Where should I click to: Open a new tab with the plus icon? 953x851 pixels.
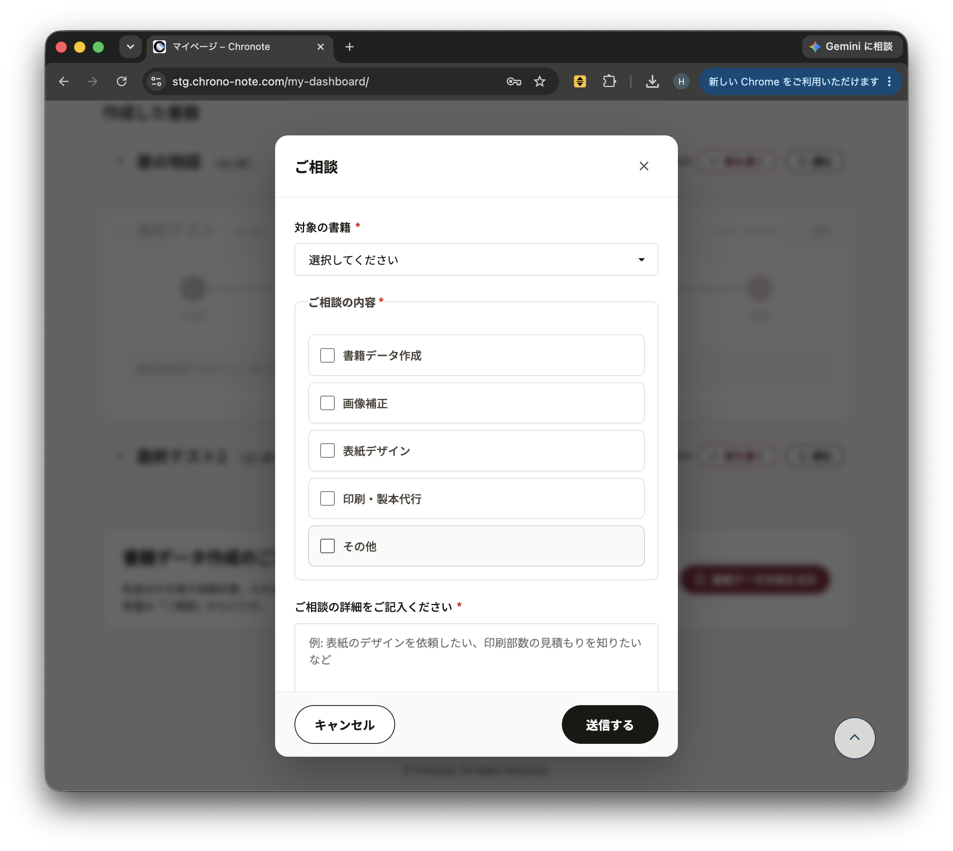pyautogui.click(x=349, y=47)
